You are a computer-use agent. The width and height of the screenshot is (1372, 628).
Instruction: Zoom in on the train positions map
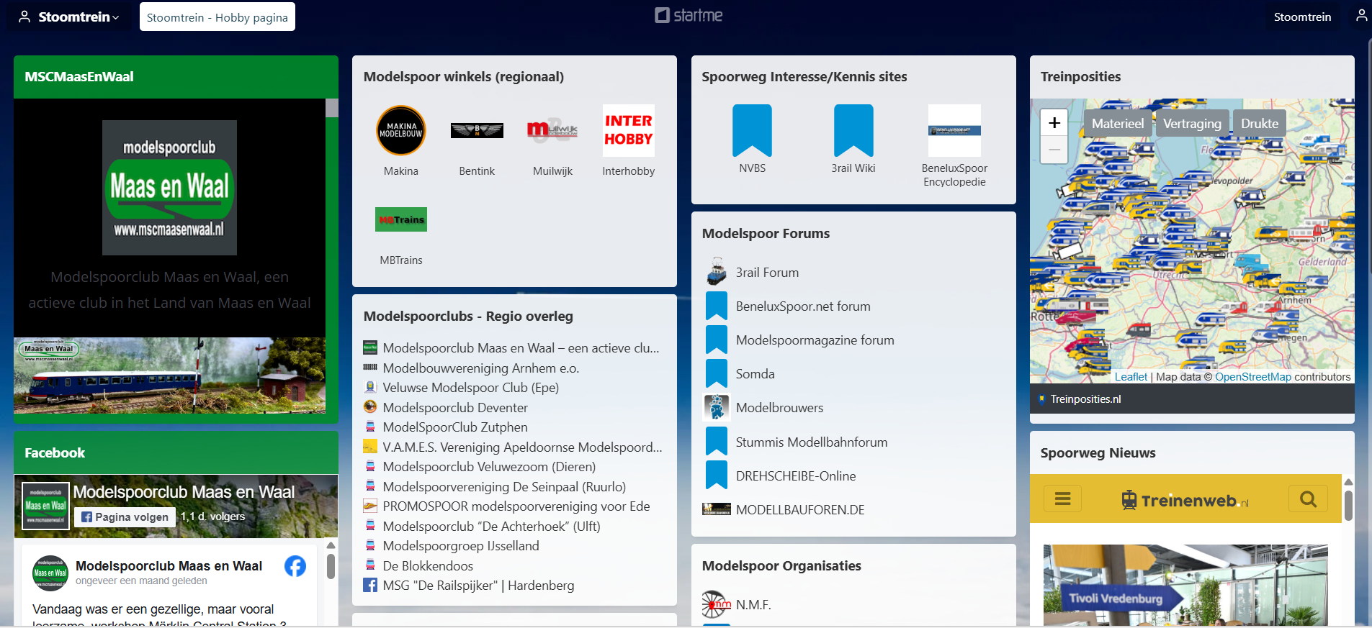(1054, 122)
